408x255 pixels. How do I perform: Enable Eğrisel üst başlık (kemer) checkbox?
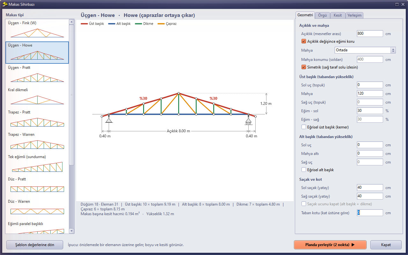click(x=304, y=127)
